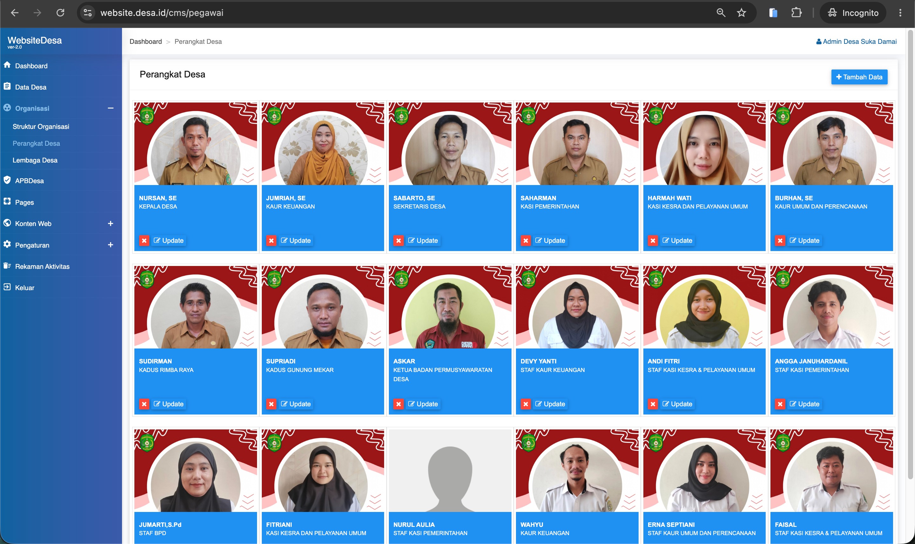Delete JUMRIAH, SE with red X

(x=272, y=241)
